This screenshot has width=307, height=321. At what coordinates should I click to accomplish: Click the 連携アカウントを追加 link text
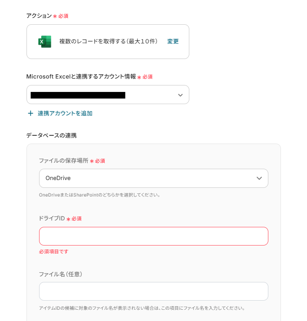[x=65, y=113]
